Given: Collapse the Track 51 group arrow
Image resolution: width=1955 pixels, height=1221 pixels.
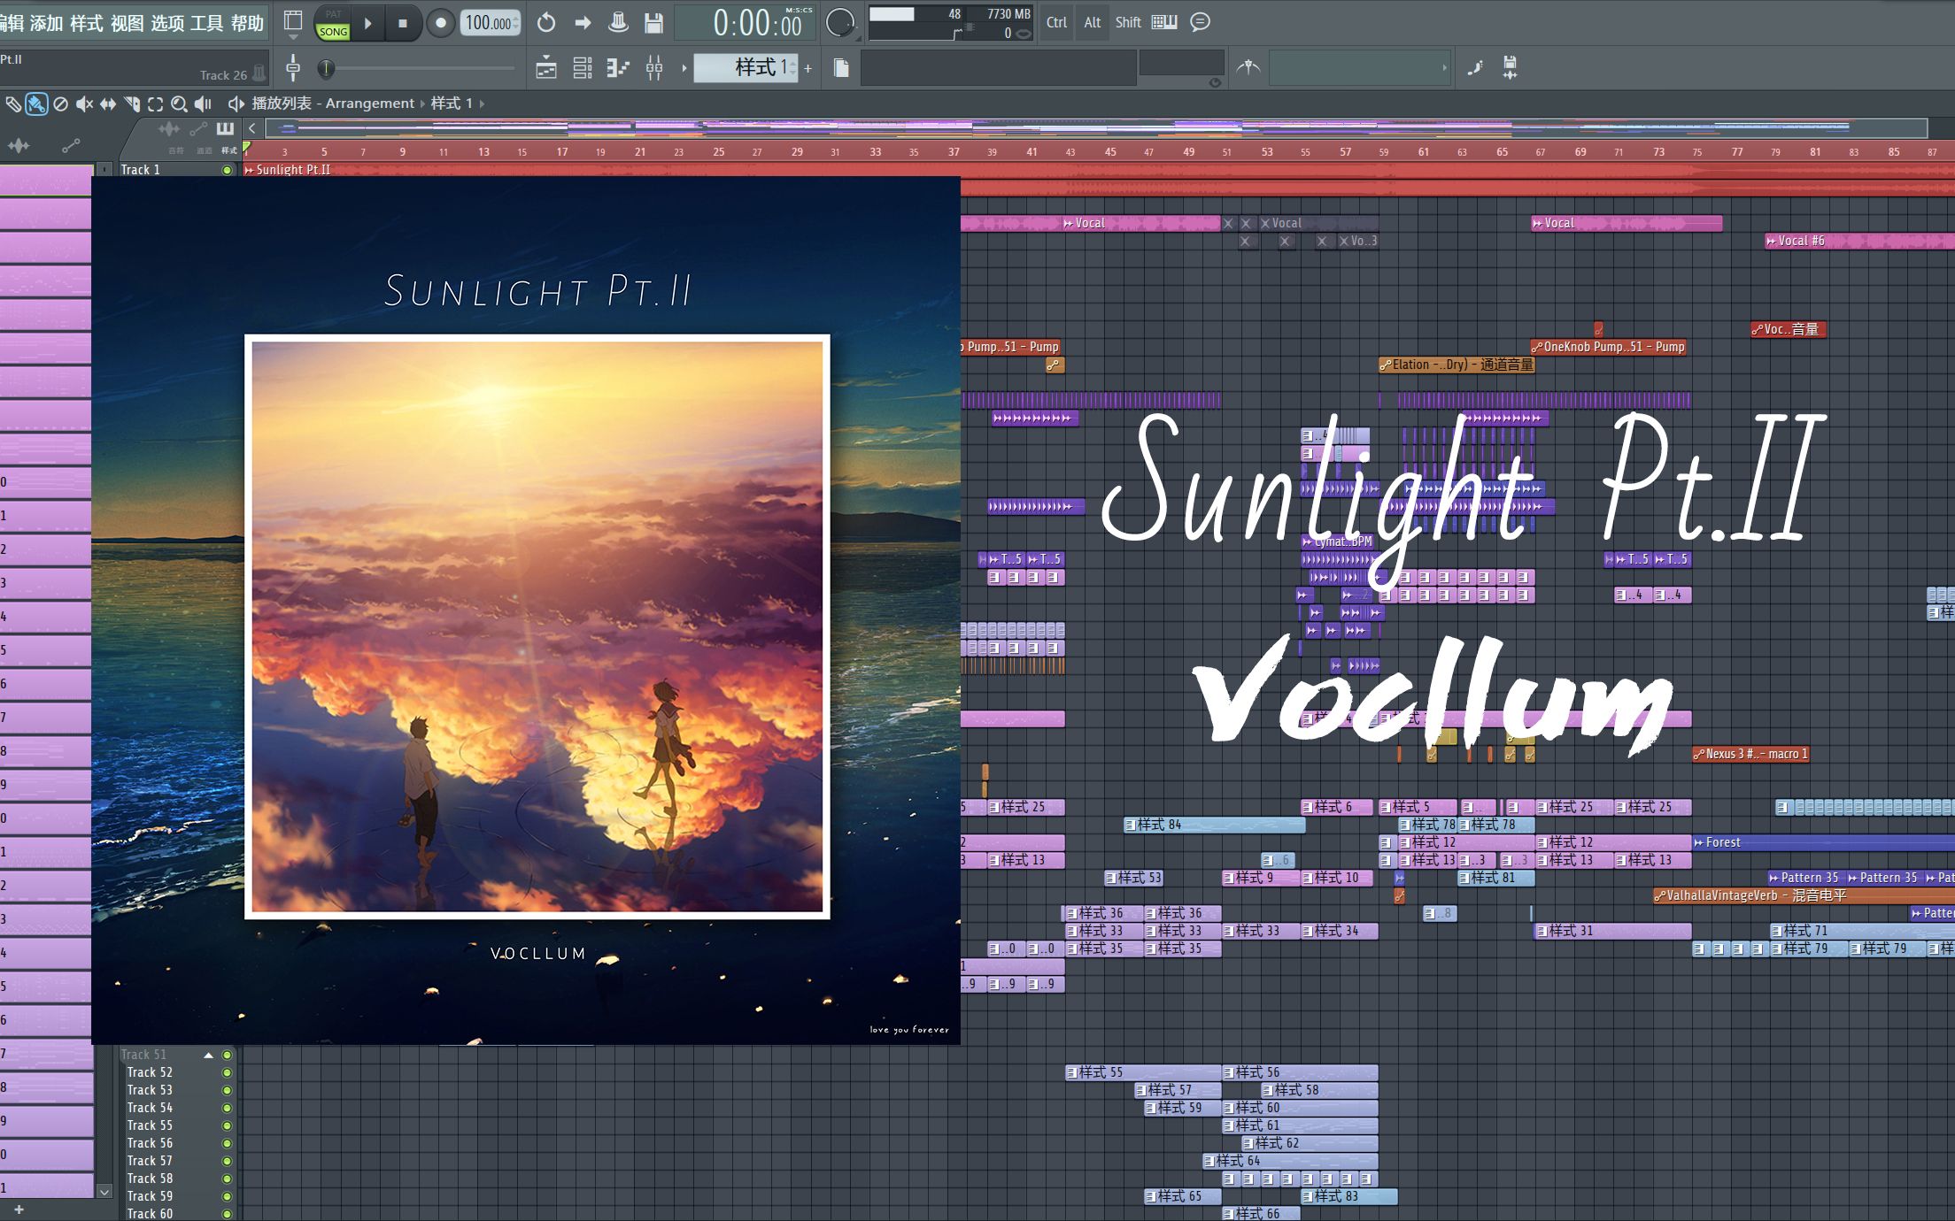Looking at the screenshot, I should pos(209,1055).
